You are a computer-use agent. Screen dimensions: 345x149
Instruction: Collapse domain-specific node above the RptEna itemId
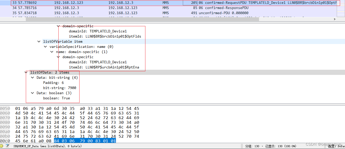58,57
